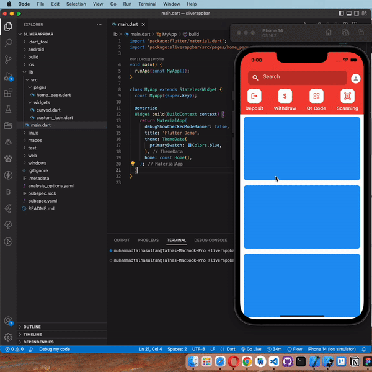Switch to the PROBLEMS panel tab
The image size is (372, 372).
(148, 240)
